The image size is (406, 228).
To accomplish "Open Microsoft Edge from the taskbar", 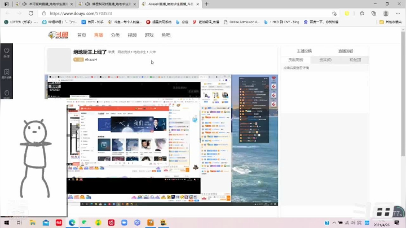I will click(x=72, y=222).
